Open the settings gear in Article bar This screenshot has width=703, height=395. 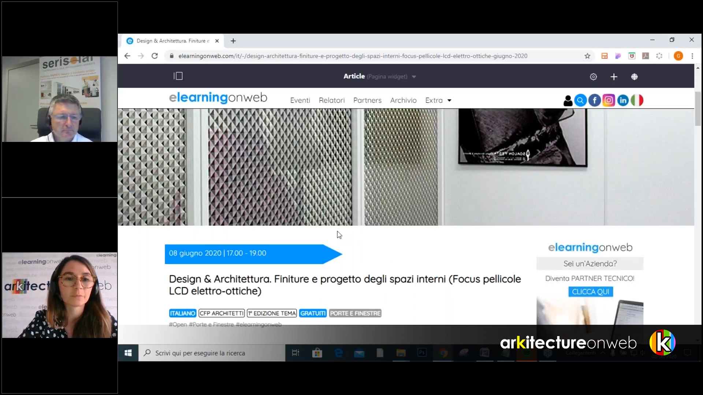click(594, 77)
